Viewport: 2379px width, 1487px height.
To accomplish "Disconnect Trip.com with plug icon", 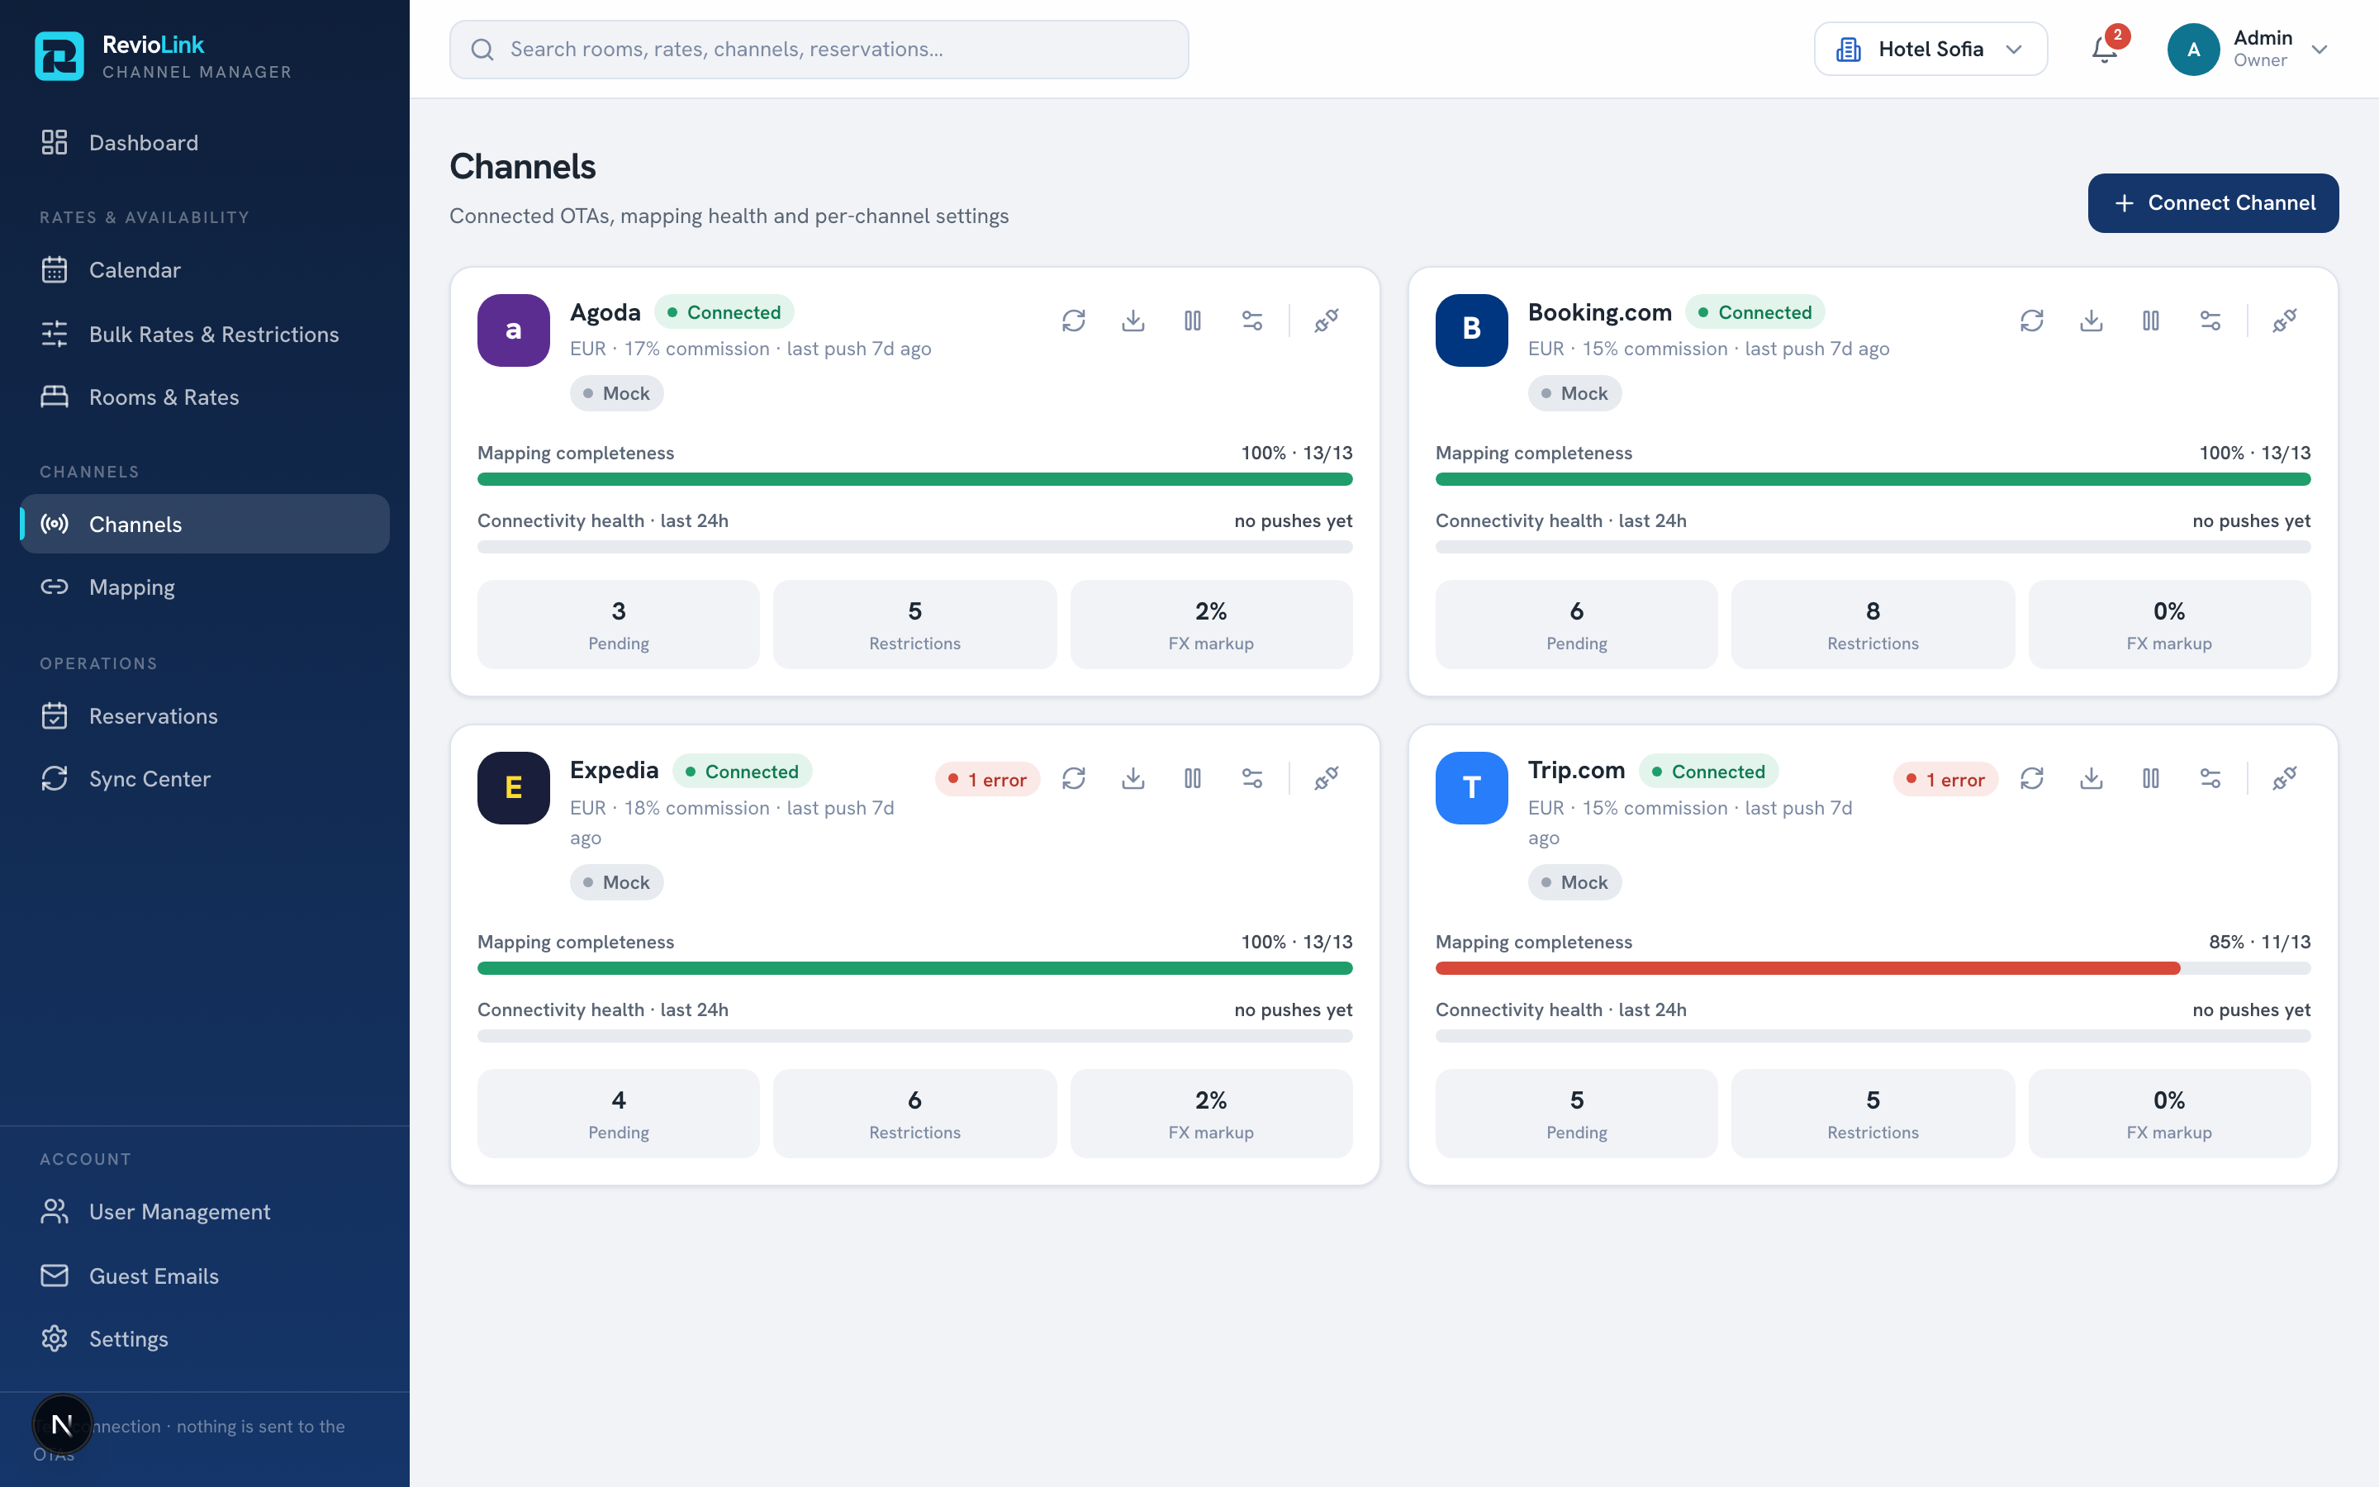I will tap(2285, 779).
